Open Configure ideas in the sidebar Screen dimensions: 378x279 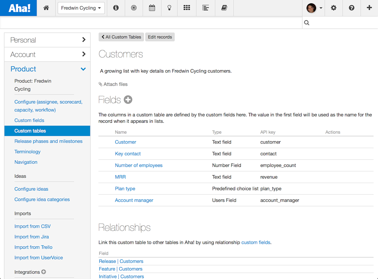pos(31,189)
